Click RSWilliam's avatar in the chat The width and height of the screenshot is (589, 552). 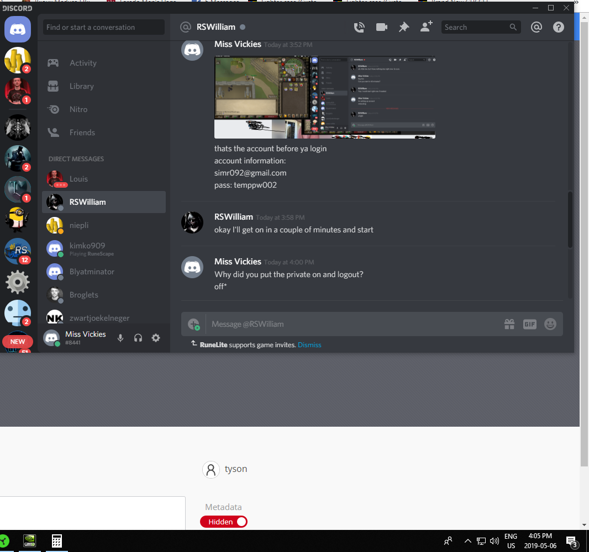point(192,222)
